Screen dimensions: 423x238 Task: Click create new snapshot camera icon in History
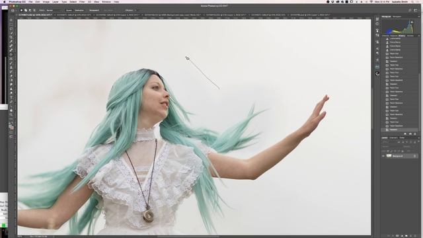click(410, 134)
